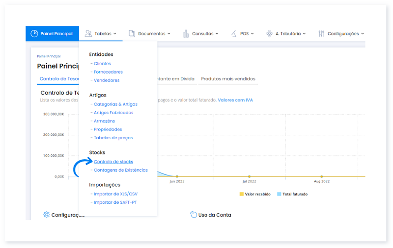Viewport: 393px width, 248px height.
Task: Choose Importar de SAFT-PT
Action: point(115,202)
